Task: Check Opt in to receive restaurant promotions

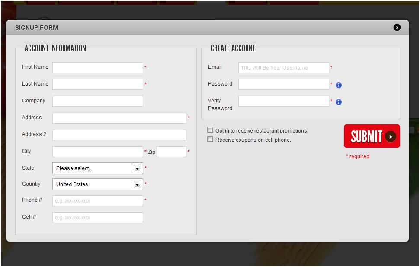Action: (x=210, y=130)
